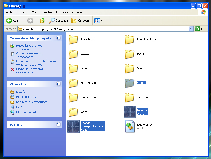Go to NCsoft folder in Otros sitios
The width and height of the screenshot is (211, 159).
20,92
